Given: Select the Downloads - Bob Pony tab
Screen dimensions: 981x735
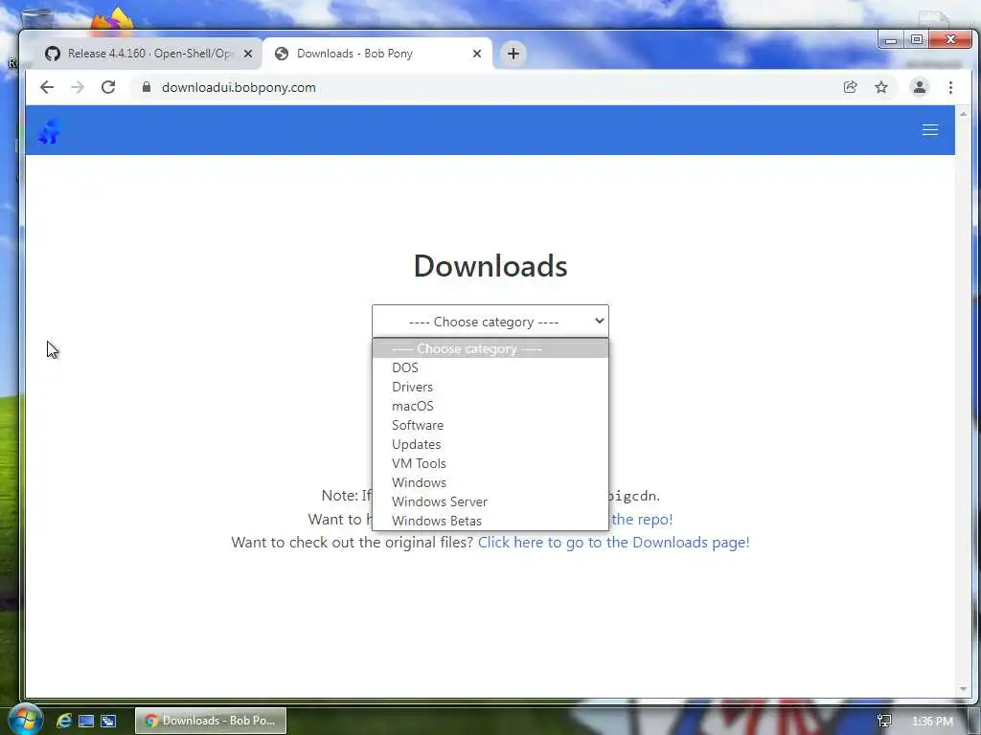Looking at the screenshot, I should click(377, 54).
